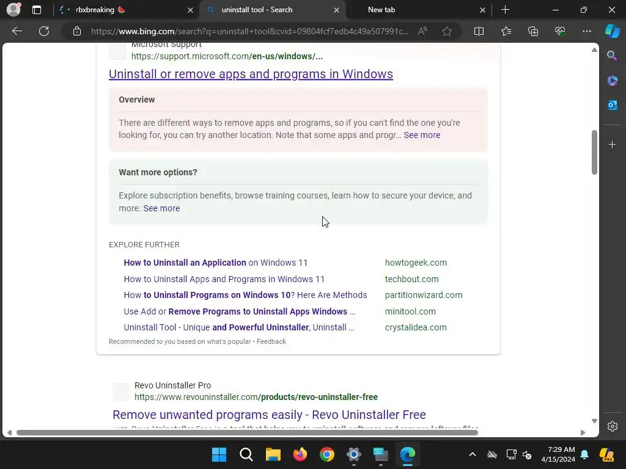
Task: Open sidebar settings gear
Action: tap(613, 426)
